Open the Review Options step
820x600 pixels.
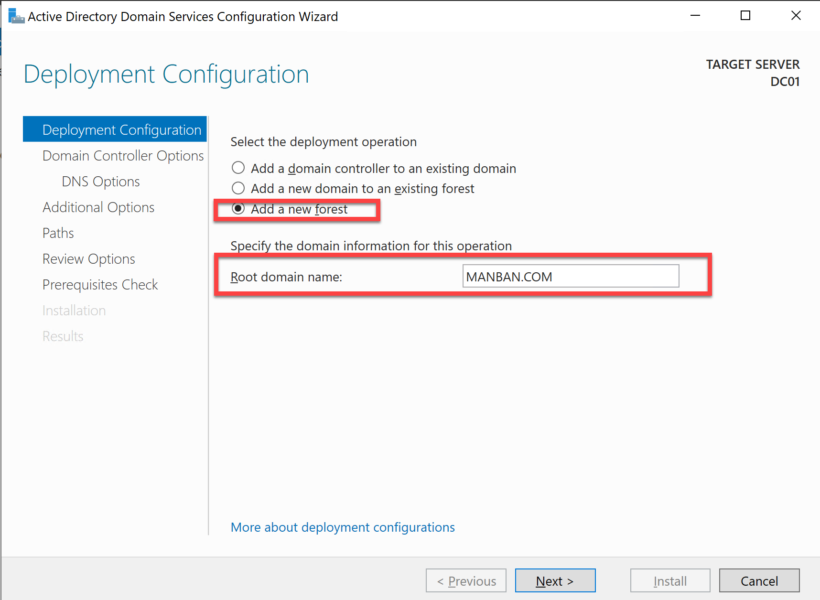pos(89,259)
